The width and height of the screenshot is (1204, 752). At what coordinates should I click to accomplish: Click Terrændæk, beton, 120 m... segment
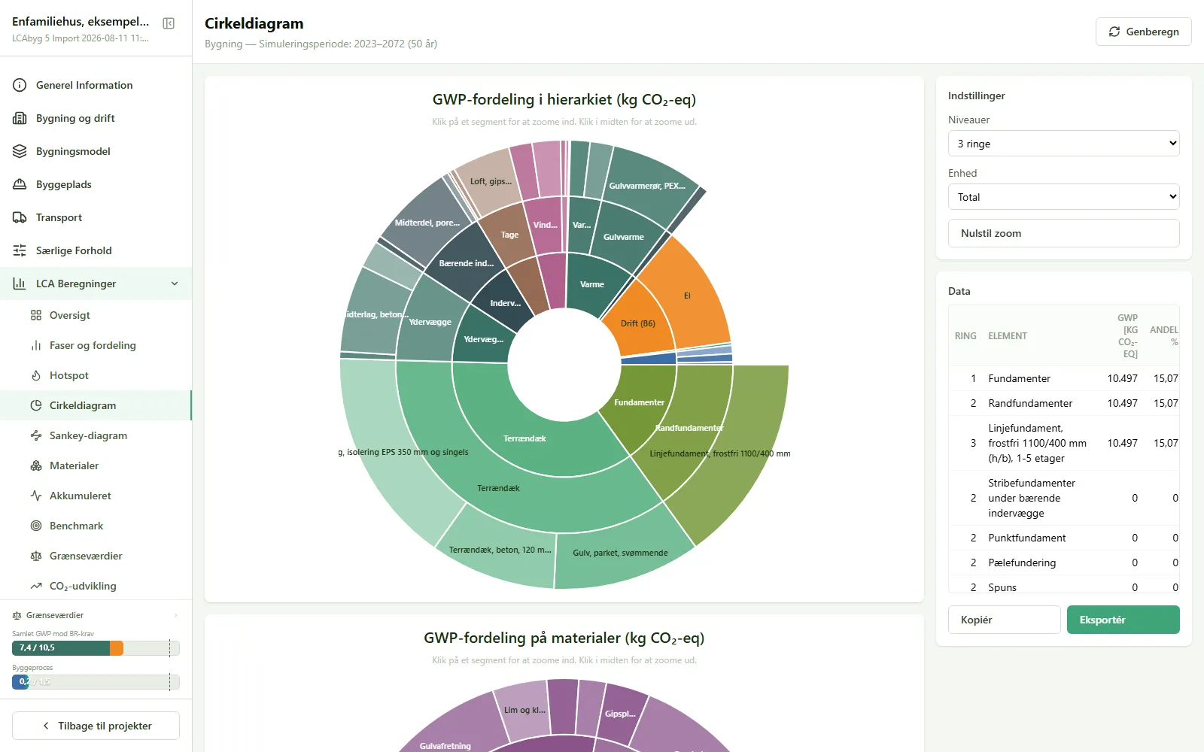point(500,550)
